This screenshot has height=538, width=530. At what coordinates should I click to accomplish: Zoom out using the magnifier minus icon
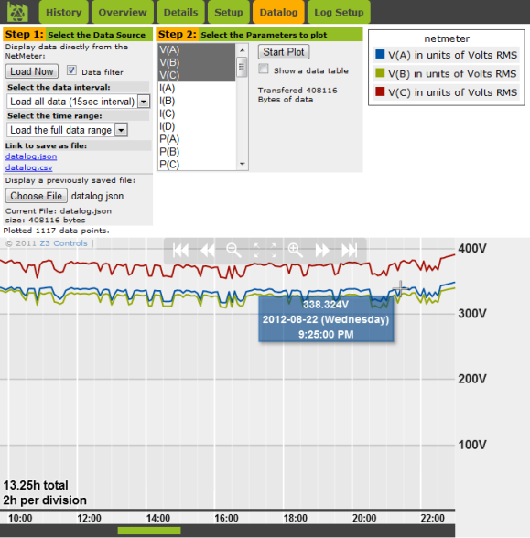click(233, 250)
